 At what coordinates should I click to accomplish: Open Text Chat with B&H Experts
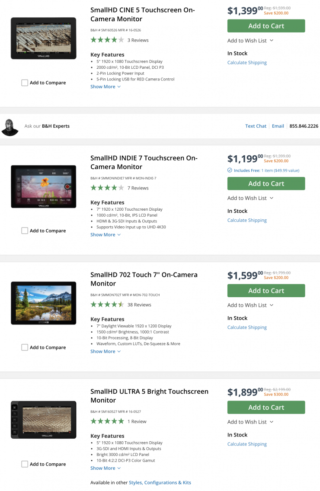(256, 126)
